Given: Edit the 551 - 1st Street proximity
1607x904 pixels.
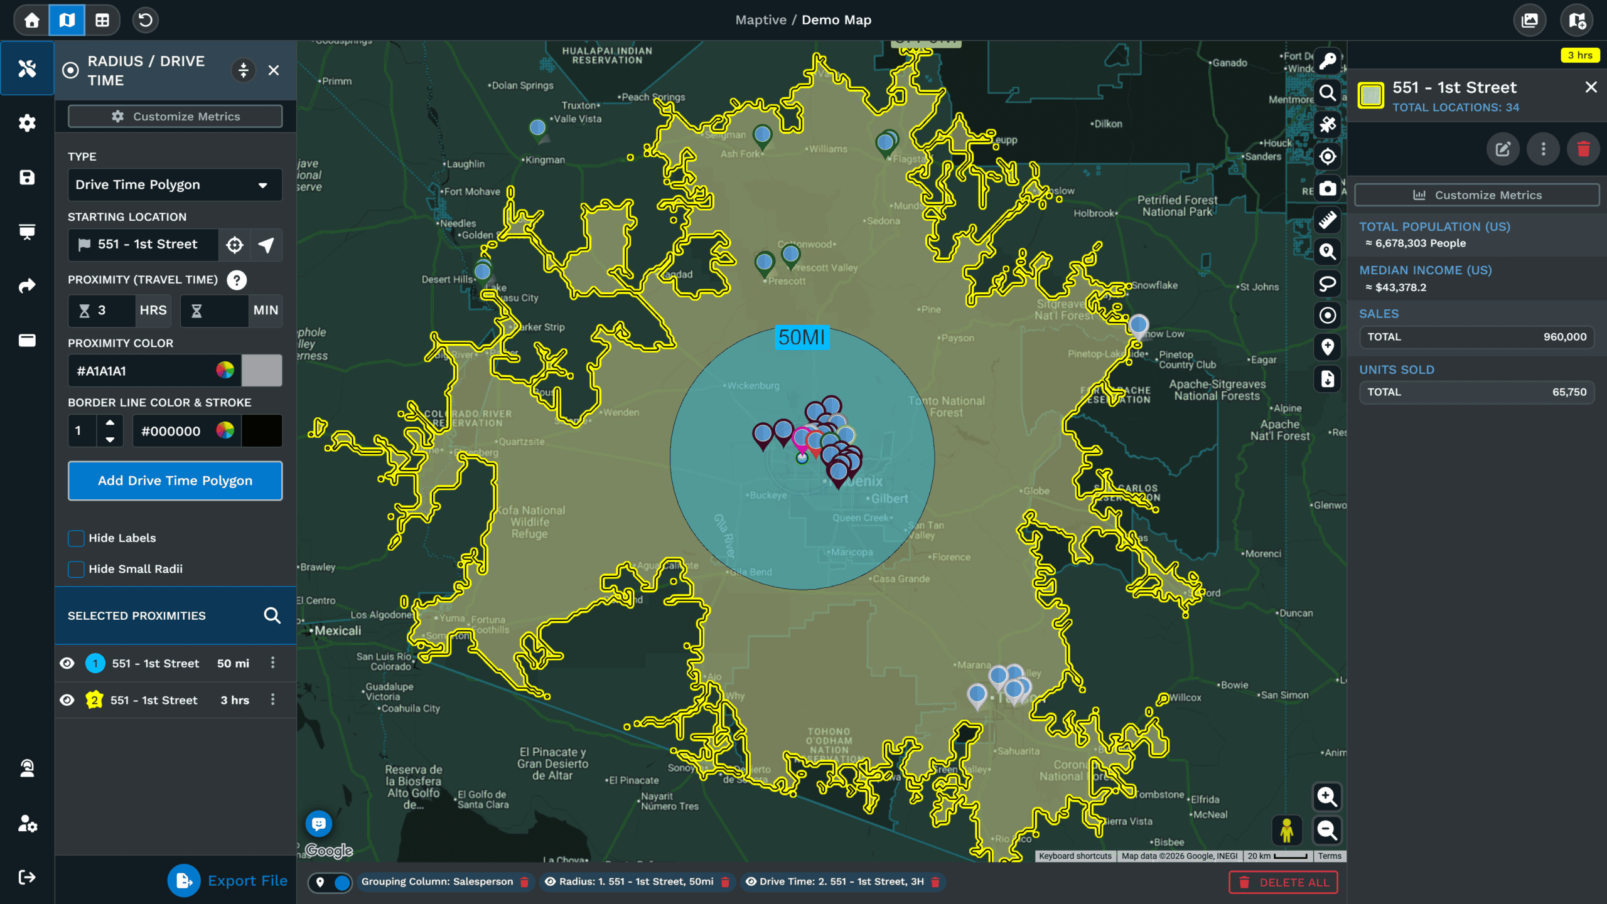Looking at the screenshot, I should [1503, 149].
